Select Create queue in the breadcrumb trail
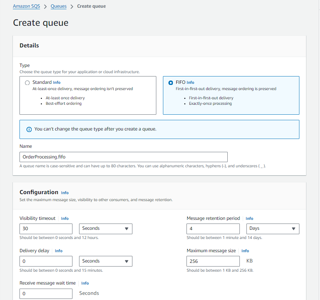The image size is (320, 300). [91, 6]
